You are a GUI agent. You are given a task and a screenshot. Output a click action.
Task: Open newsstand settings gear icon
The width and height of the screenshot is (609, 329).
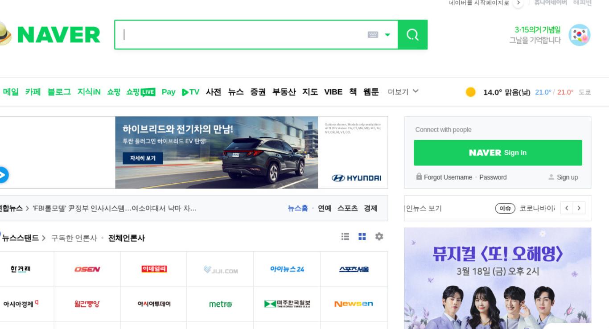pyautogui.click(x=379, y=237)
